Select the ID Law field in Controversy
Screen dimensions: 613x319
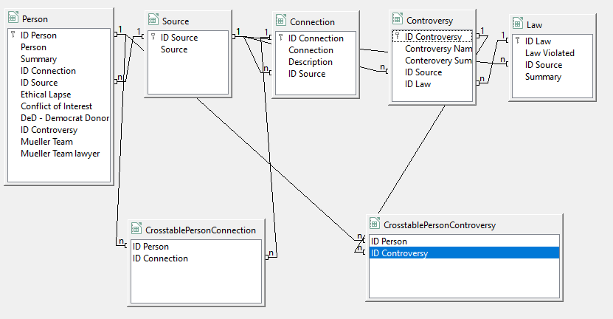(432, 84)
